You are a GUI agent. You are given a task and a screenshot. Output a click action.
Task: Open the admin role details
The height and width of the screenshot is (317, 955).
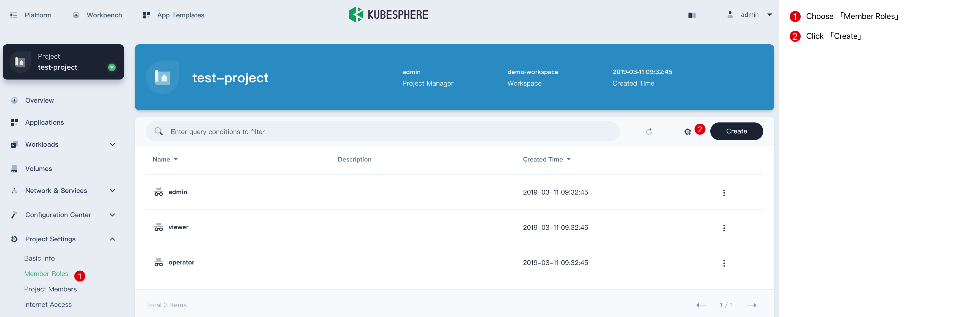point(178,192)
